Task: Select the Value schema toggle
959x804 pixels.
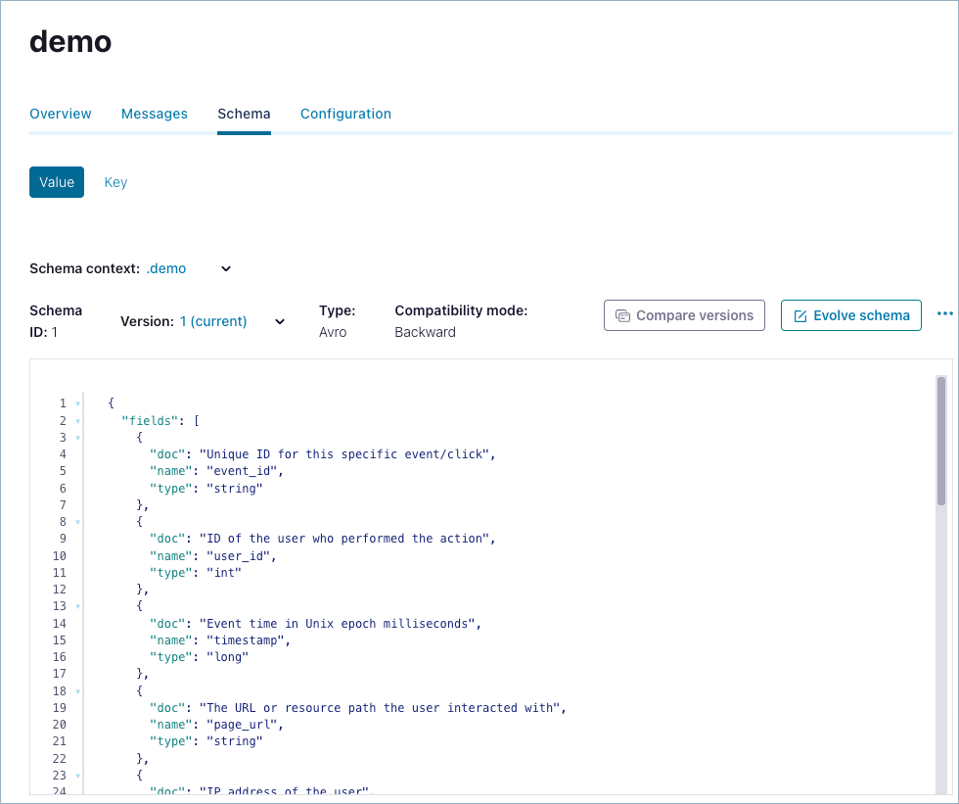Action: click(x=57, y=182)
